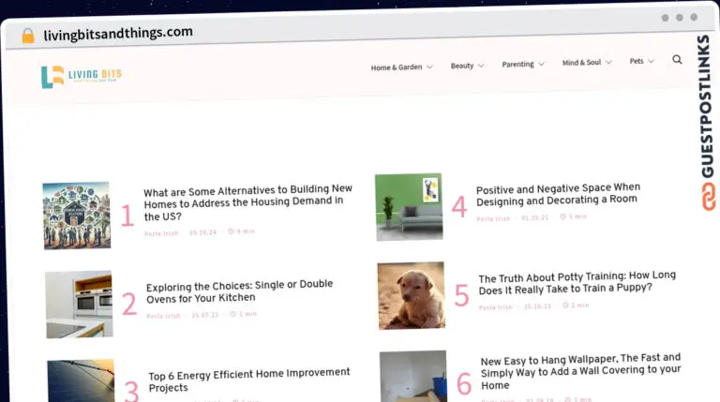Screen dimensions: 720x402
Task: Expand the Home & Garden chevron
Action: pyautogui.click(x=429, y=67)
